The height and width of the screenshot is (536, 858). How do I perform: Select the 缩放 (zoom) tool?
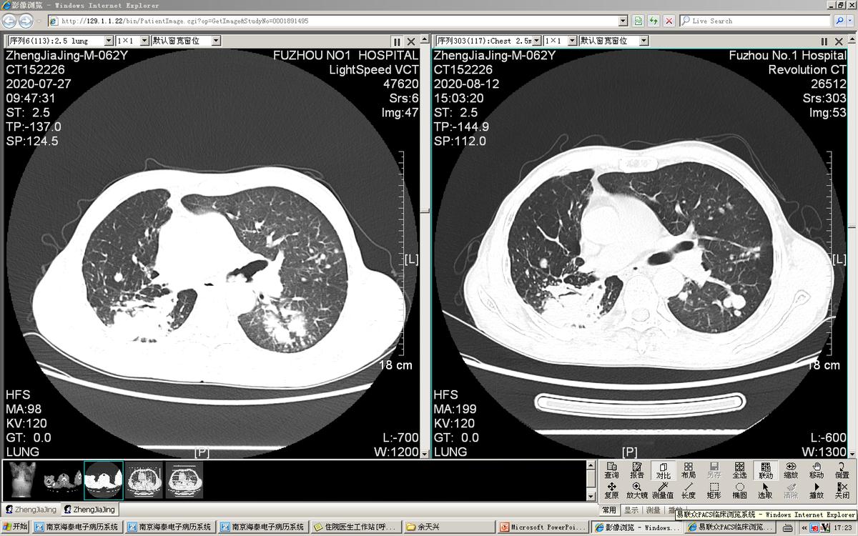click(x=792, y=470)
